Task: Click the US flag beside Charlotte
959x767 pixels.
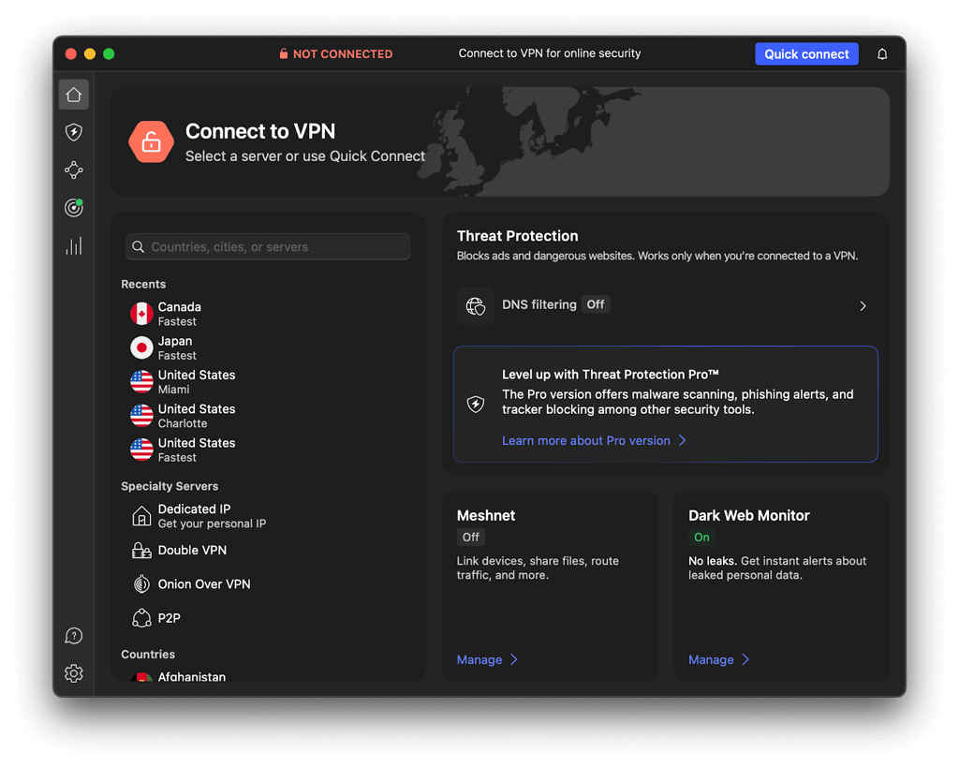Action: pyautogui.click(x=141, y=416)
